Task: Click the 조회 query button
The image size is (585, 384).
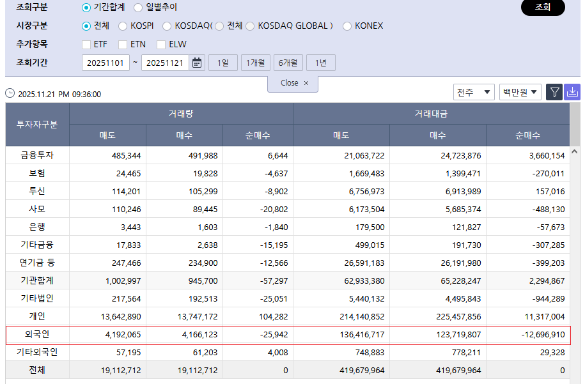Action: tap(543, 8)
